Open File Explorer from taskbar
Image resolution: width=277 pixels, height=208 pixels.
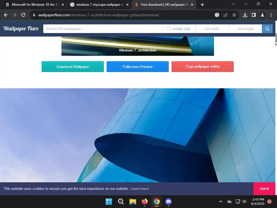tap(133, 201)
